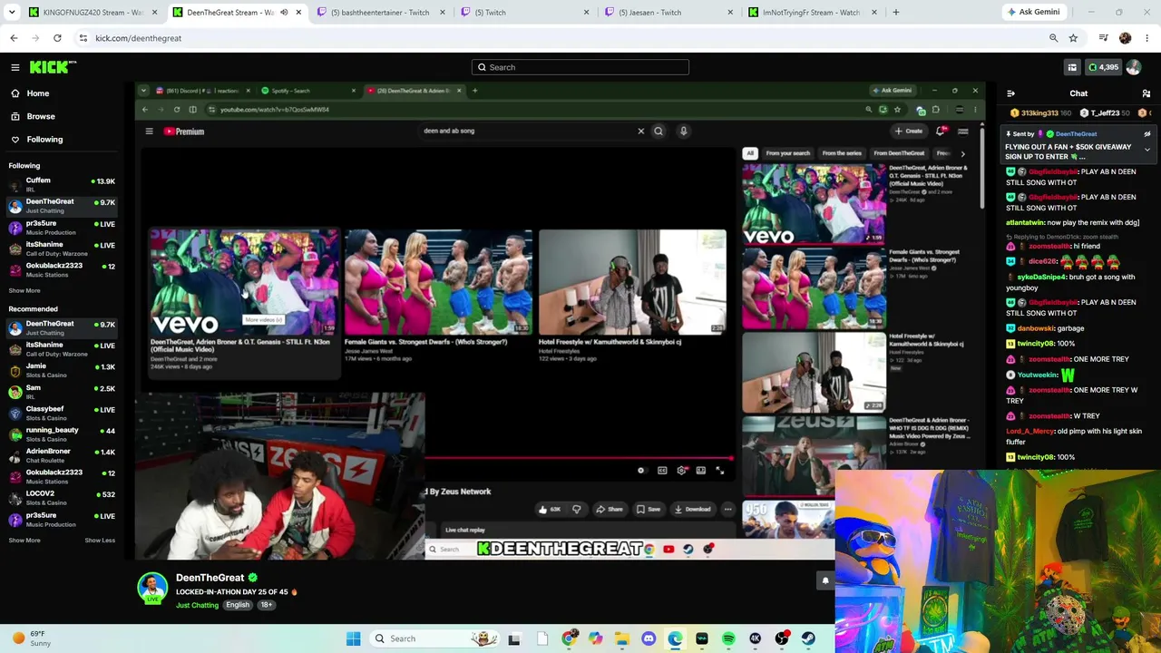Open the Just Chatting category link
Viewport: 1161px width, 653px height.
(x=197, y=605)
